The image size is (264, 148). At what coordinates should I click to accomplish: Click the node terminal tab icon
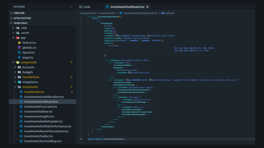(81, 7)
